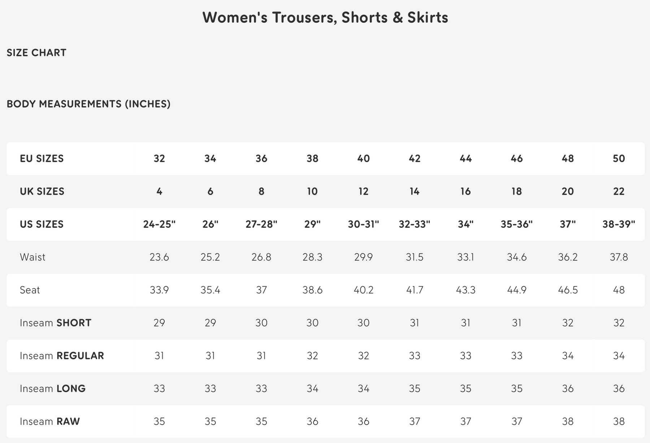Click the Seat row label

click(30, 290)
